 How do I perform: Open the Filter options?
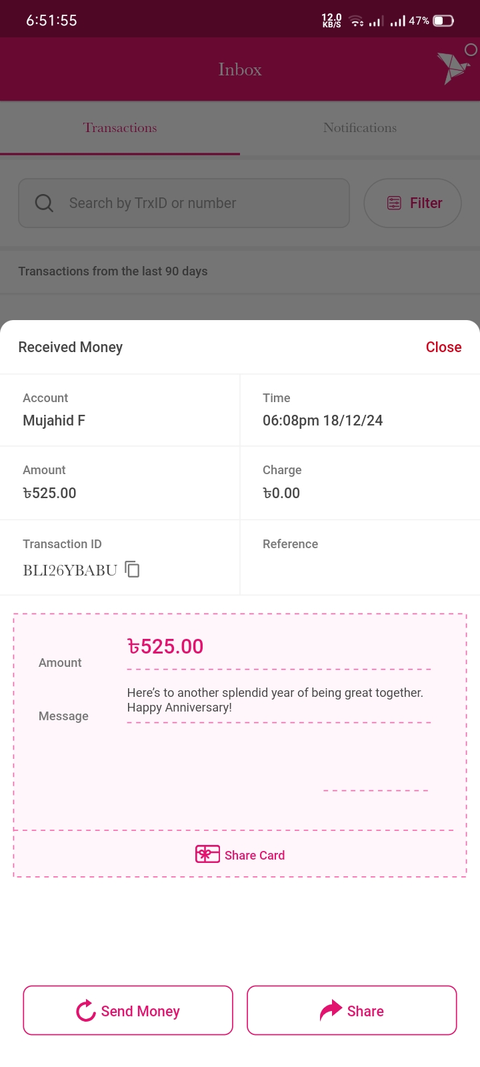413,203
